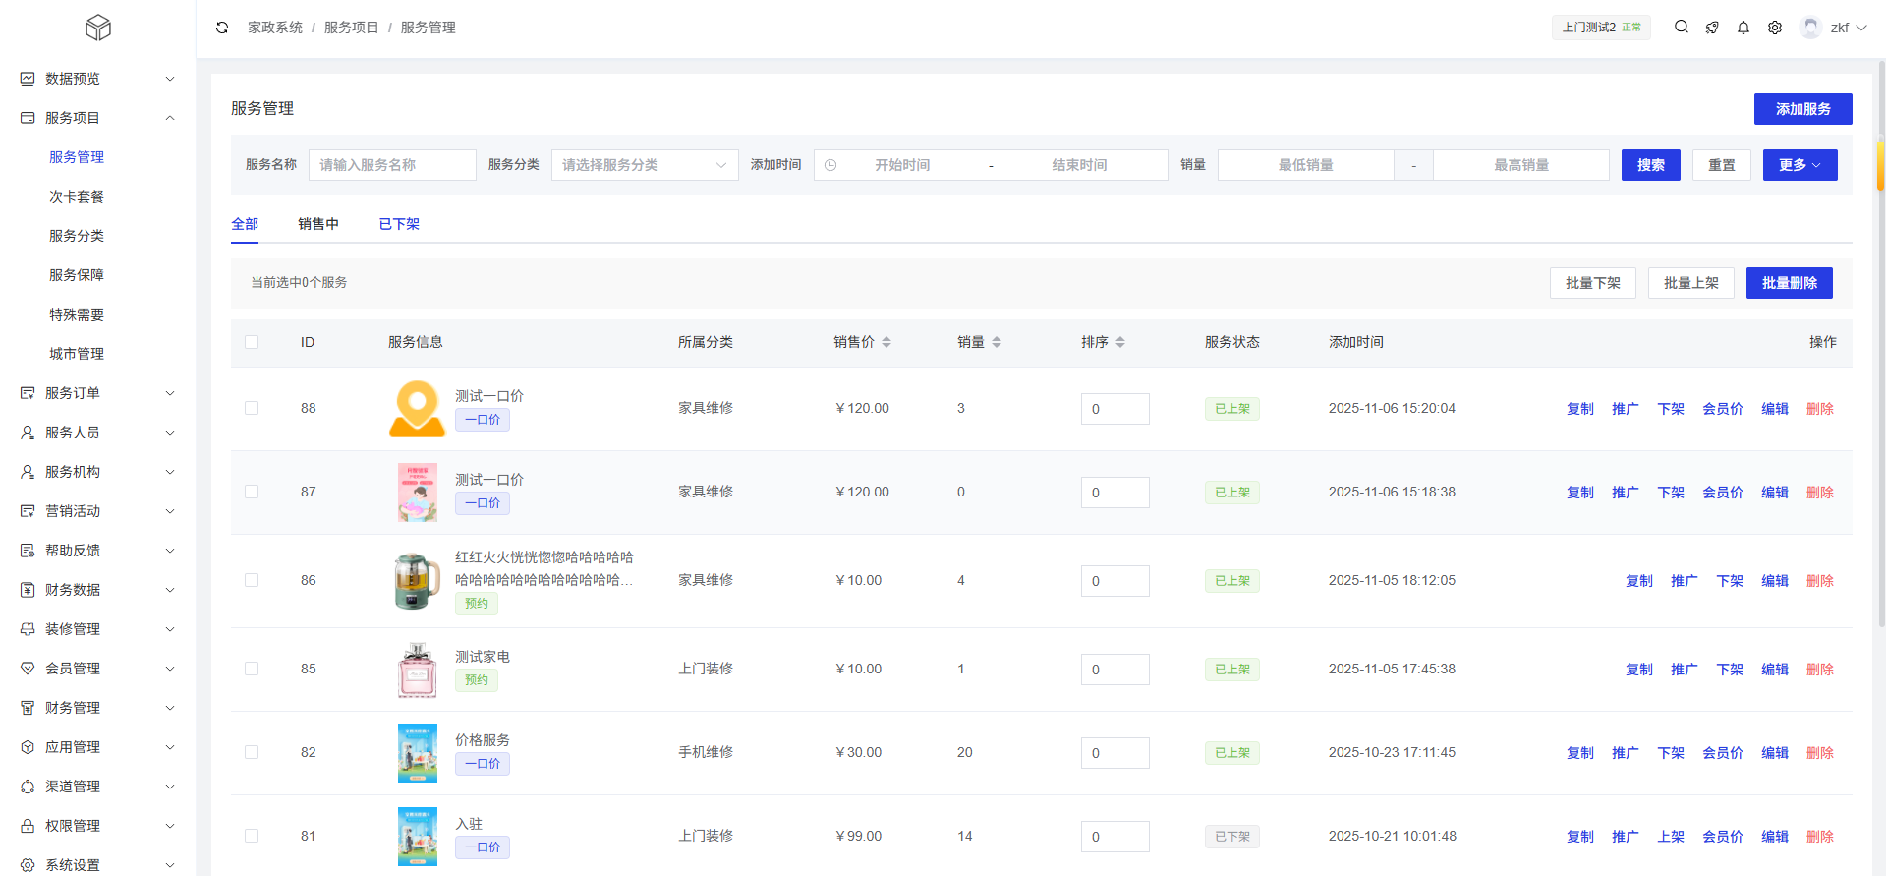1886x876 pixels.
Task: Click the refresh icon beside the breadcrumb
Action: (222, 28)
